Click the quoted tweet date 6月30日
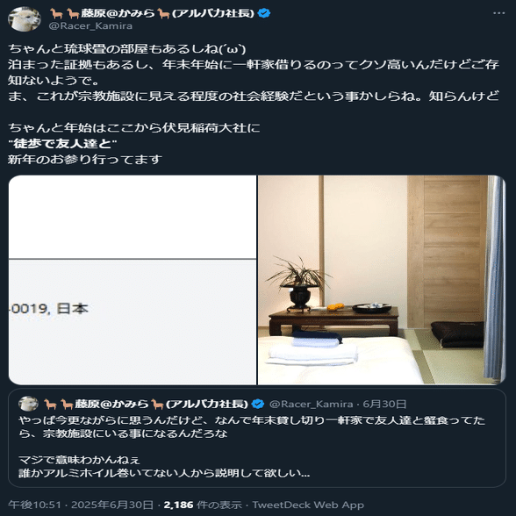 click(384, 404)
